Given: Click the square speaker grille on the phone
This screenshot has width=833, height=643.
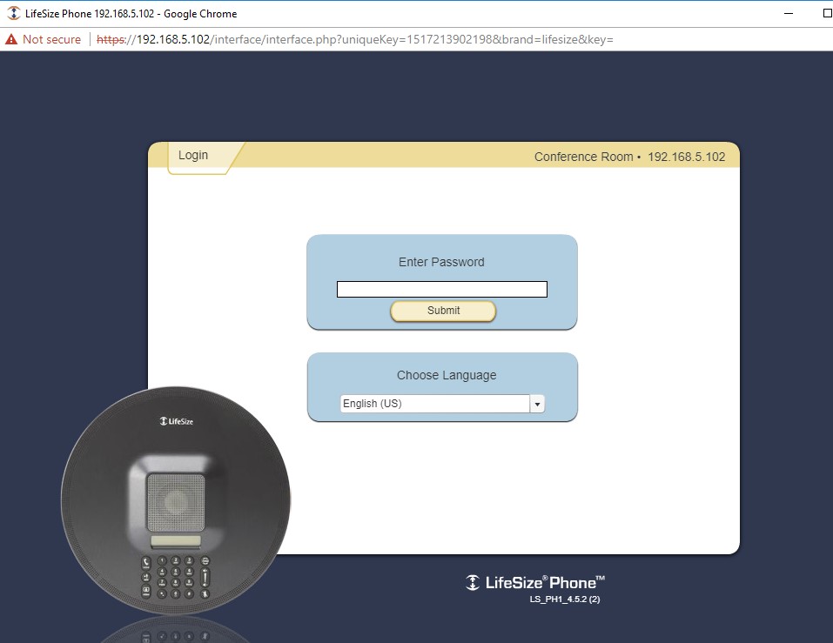Looking at the screenshot, I should 175,502.
